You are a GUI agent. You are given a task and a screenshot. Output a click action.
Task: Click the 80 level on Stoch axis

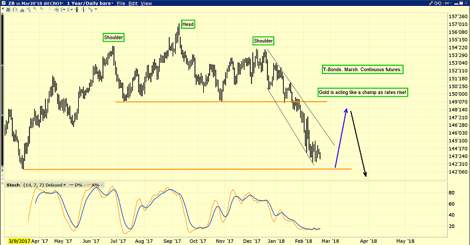(451, 193)
